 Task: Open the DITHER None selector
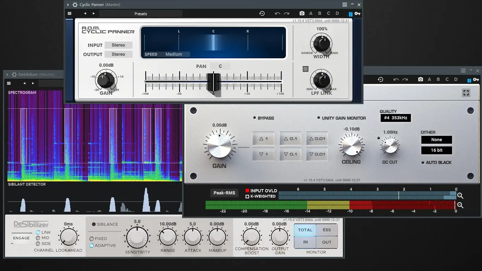pos(436,140)
